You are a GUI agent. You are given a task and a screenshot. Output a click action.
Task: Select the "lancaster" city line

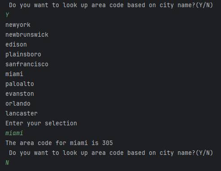click(x=22, y=113)
